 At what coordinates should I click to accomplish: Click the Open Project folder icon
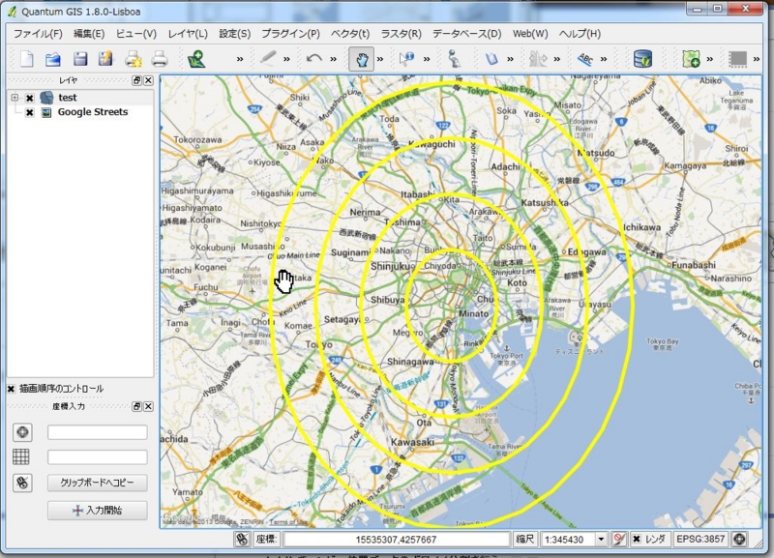[x=53, y=59]
